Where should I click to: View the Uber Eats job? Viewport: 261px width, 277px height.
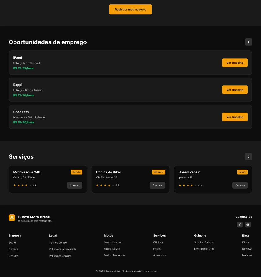[x=235, y=117]
